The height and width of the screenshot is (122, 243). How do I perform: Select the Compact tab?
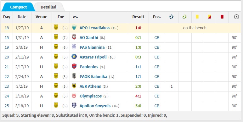click(x=19, y=7)
